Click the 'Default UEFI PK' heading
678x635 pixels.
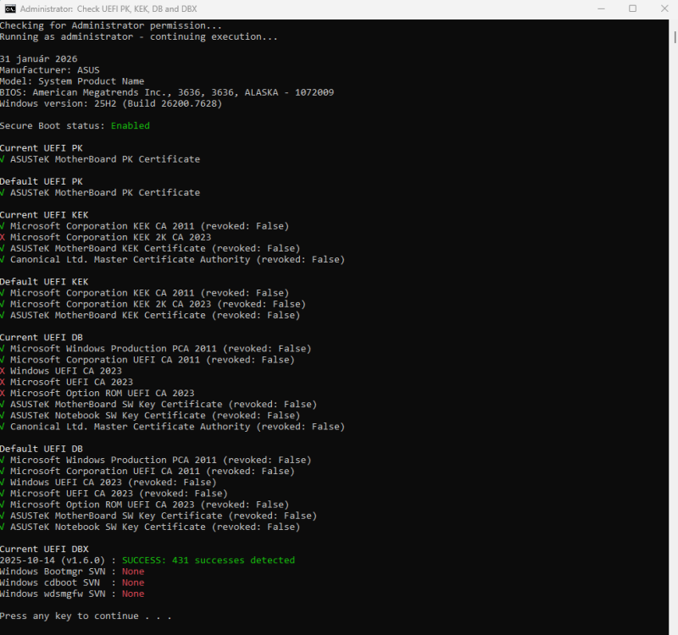[42, 181]
